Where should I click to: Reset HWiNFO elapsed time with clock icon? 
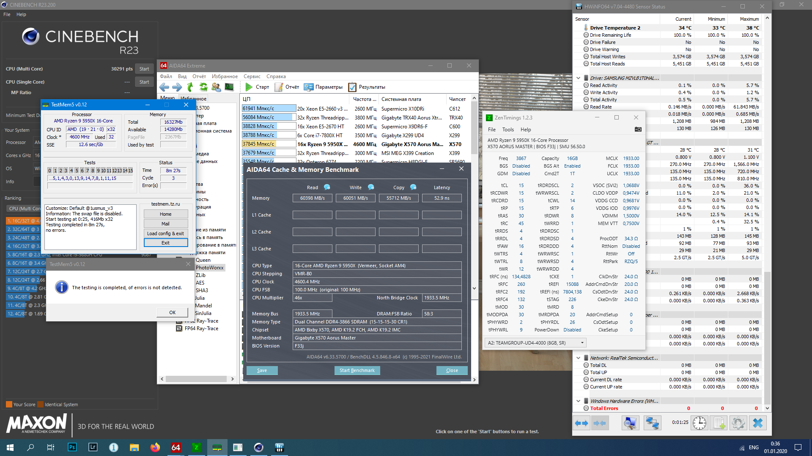(x=700, y=423)
